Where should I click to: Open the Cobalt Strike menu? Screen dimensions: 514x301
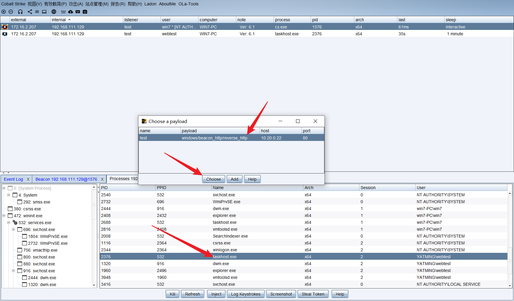point(13,4)
